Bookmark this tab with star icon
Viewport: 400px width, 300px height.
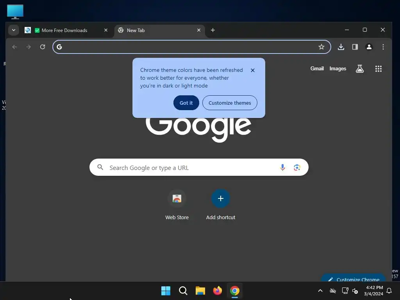click(321, 47)
